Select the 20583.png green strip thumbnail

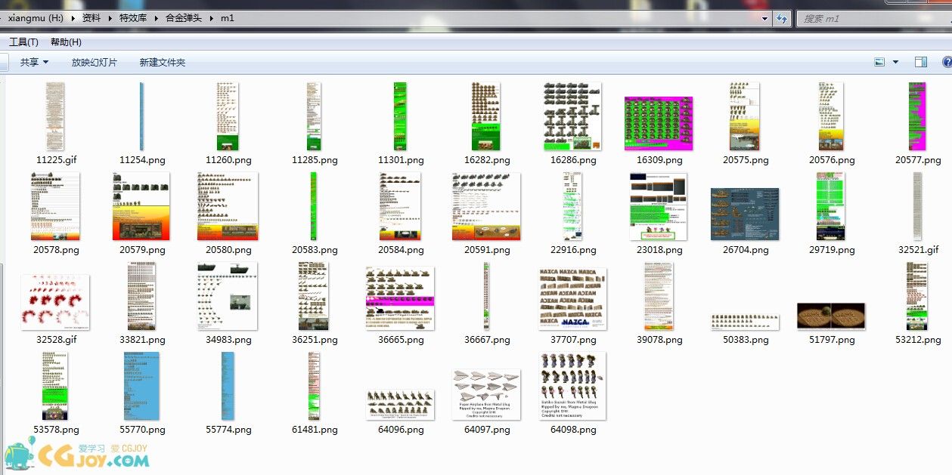315,206
